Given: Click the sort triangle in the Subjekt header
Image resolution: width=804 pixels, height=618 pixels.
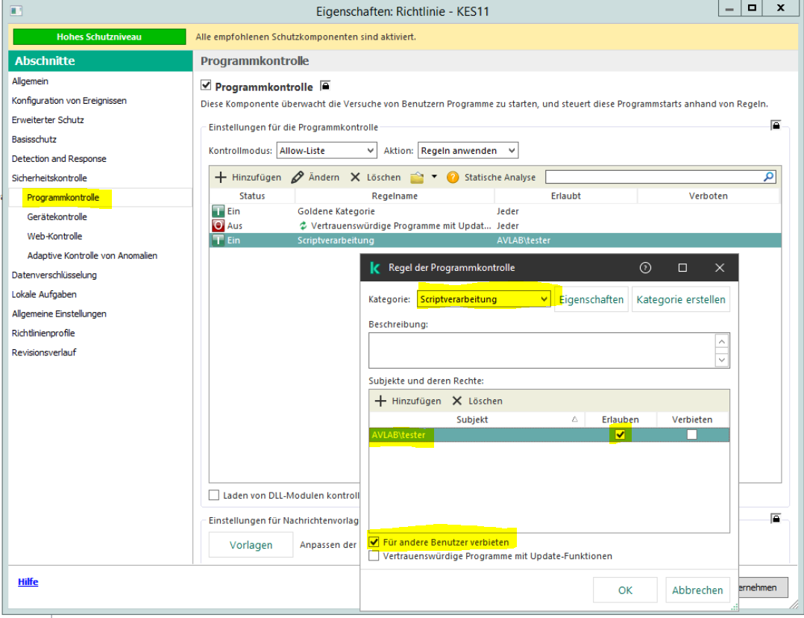Looking at the screenshot, I should pos(575,419).
